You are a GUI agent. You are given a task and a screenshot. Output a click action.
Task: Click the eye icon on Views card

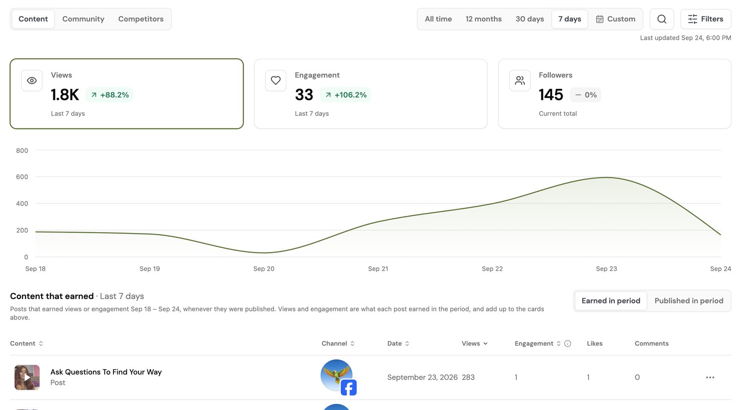tap(32, 80)
